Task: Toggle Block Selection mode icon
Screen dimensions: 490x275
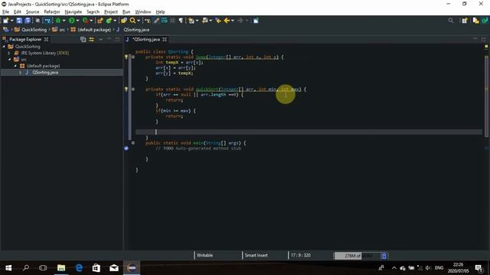Action: click(172, 21)
